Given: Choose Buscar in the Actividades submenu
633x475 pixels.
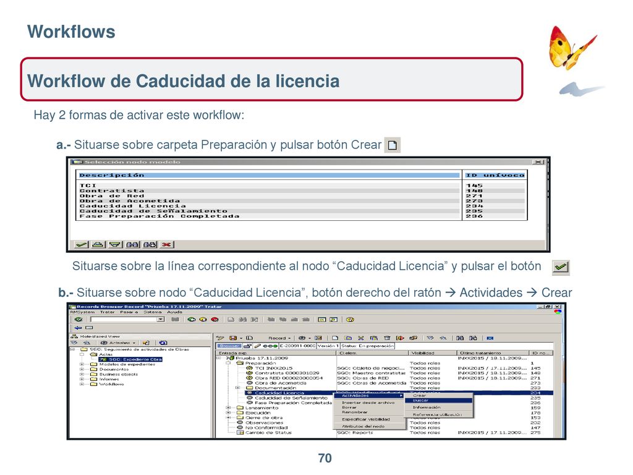Looking at the screenshot, I should pyautogui.click(x=438, y=401).
